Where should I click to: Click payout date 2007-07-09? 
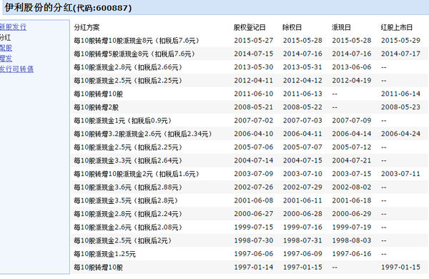(x=352, y=120)
